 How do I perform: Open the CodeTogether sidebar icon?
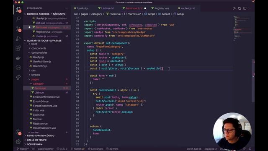point(18,68)
